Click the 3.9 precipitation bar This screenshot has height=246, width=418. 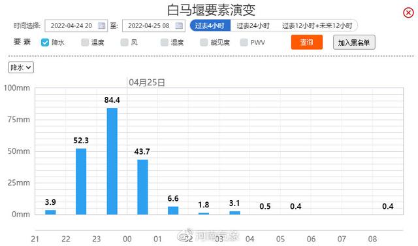(50, 212)
